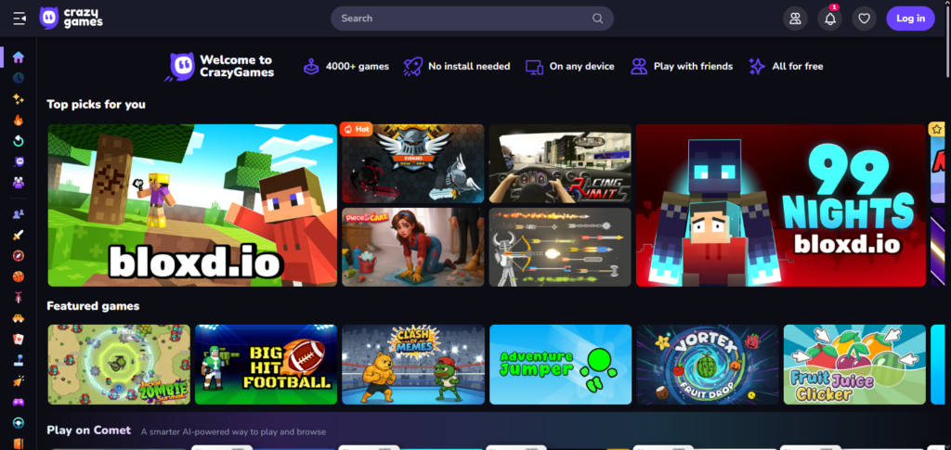Open the large bloxd.io game tile
The height and width of the screenshot is (450, 951).
point(192,205)
